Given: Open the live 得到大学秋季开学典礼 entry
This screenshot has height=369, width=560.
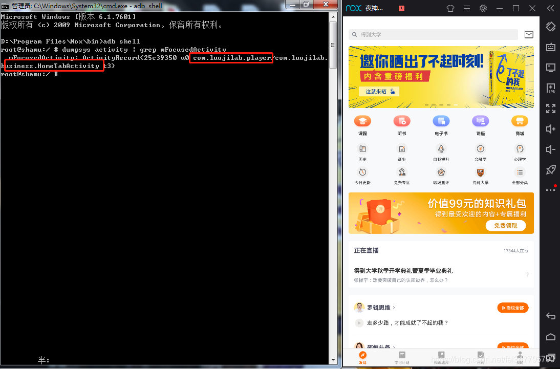Looking at the screenshot, I should pos(441,275).
